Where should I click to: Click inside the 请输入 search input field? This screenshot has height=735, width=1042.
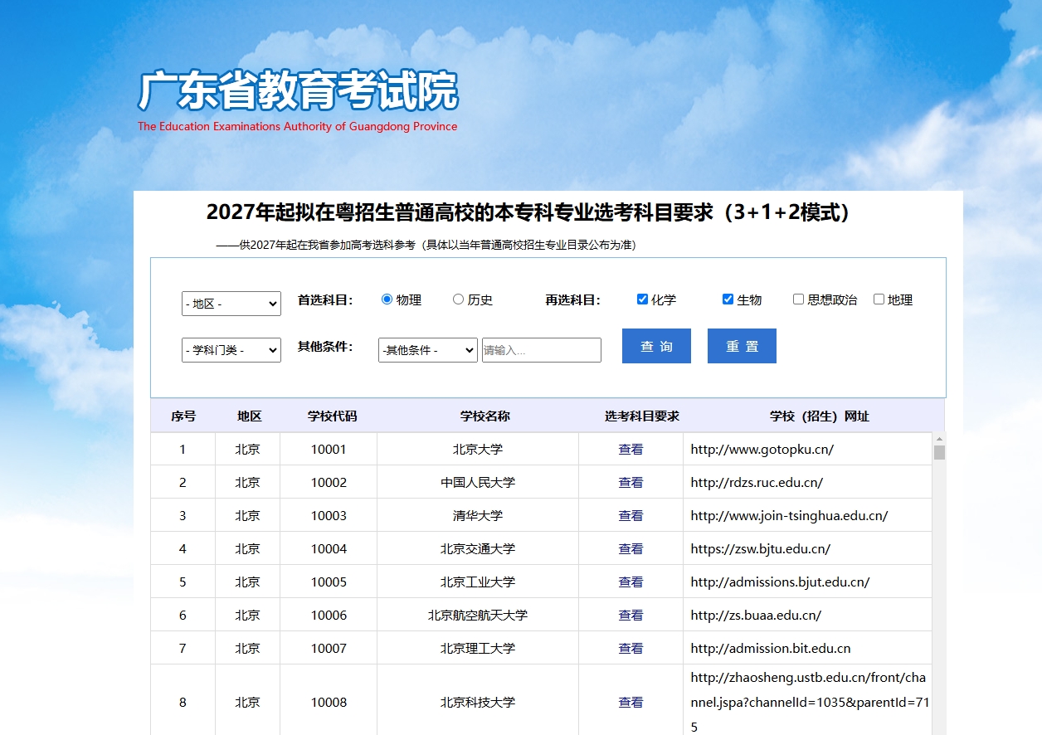(540, 349)
